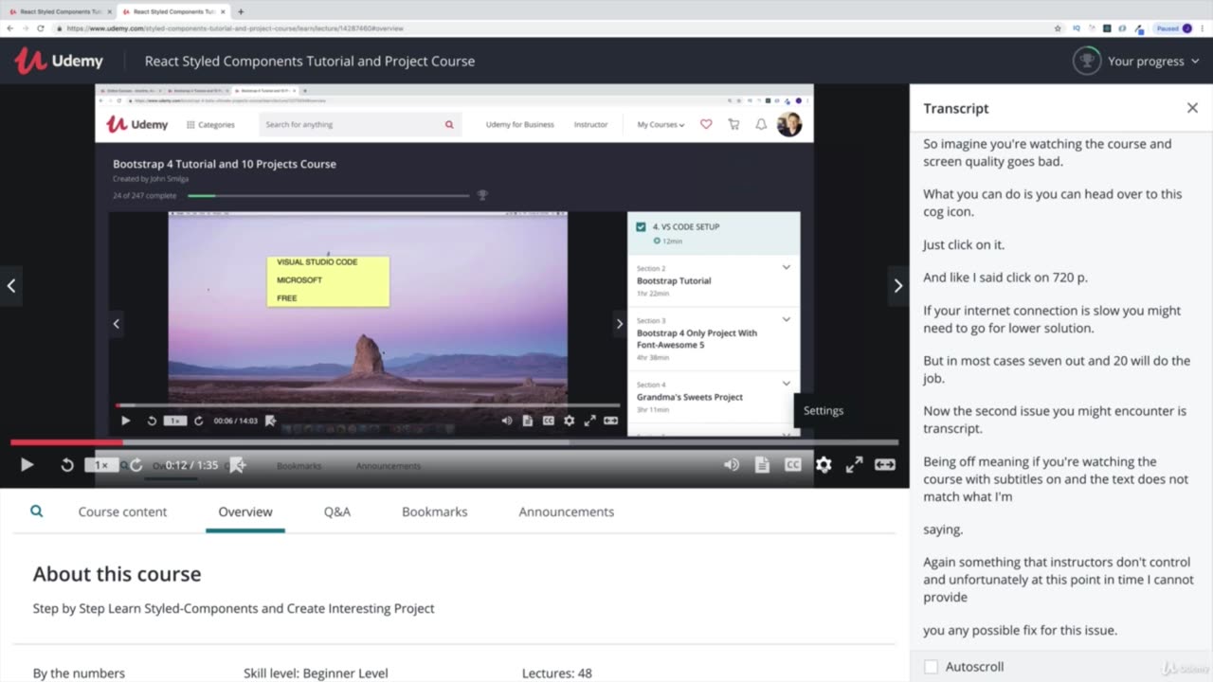Click the Udemy logo in the dark header
1213x682 pixels.
[59, 61]
